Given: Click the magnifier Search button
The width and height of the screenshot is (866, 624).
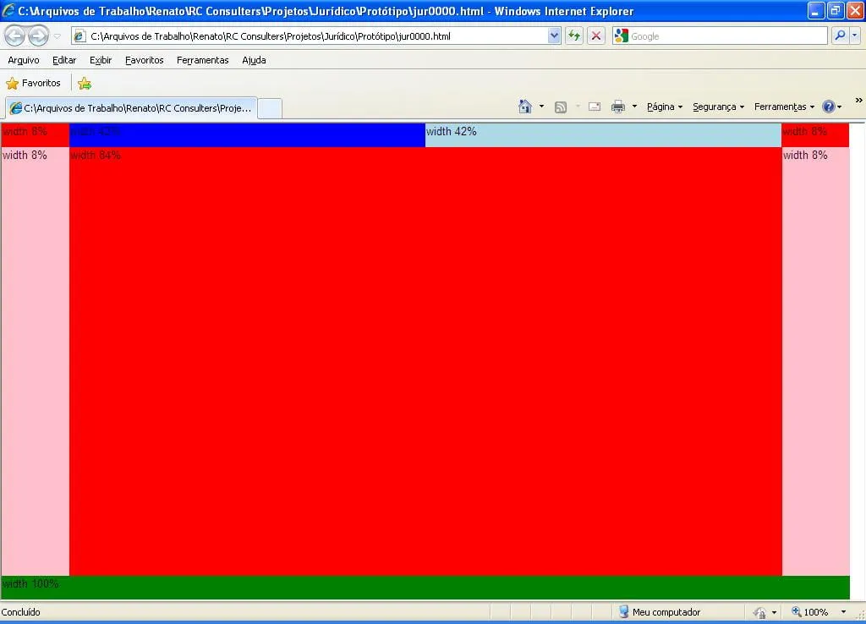Looking at the screenshot, I should tap(840, 36).
